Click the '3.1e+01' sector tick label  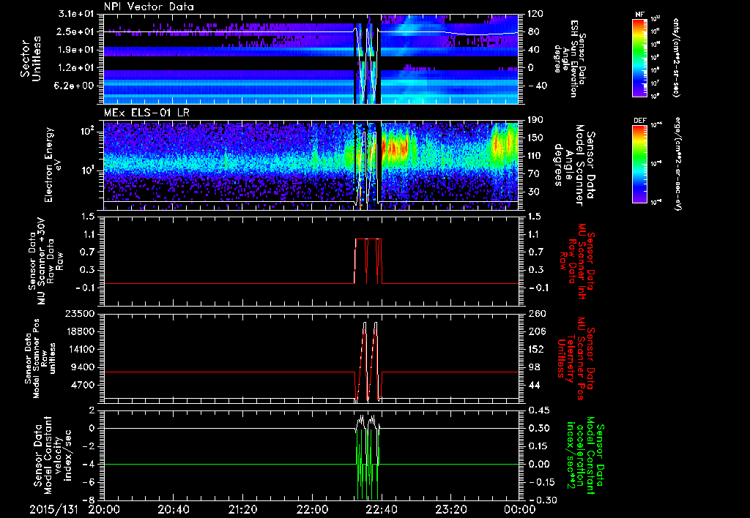(76, 14)
